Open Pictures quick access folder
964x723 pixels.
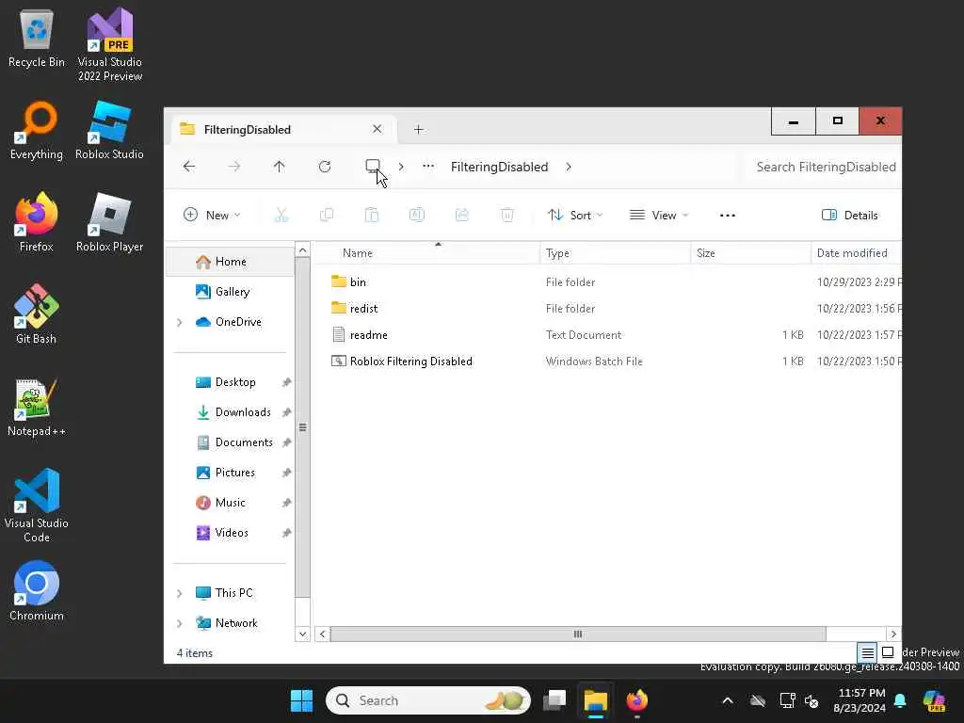pyautogui.click(x=234, y=473)
